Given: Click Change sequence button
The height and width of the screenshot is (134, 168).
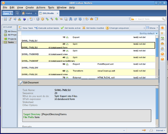Looking at the screenshot, I should click(x=117, y=28).
